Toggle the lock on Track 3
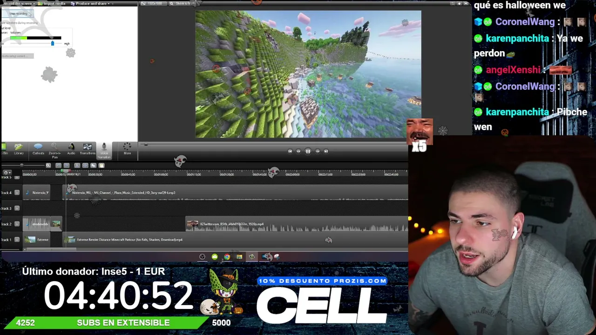The width and height of the screenshot is (596, 335). tap(17, 208)
